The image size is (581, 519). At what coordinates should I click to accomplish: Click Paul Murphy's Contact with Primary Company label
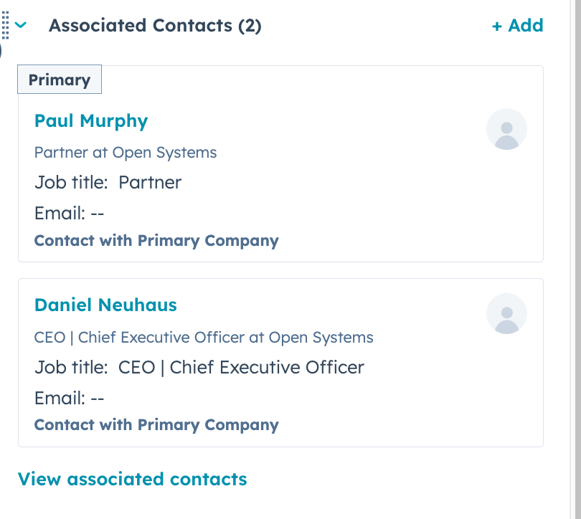tap(156, 241)
